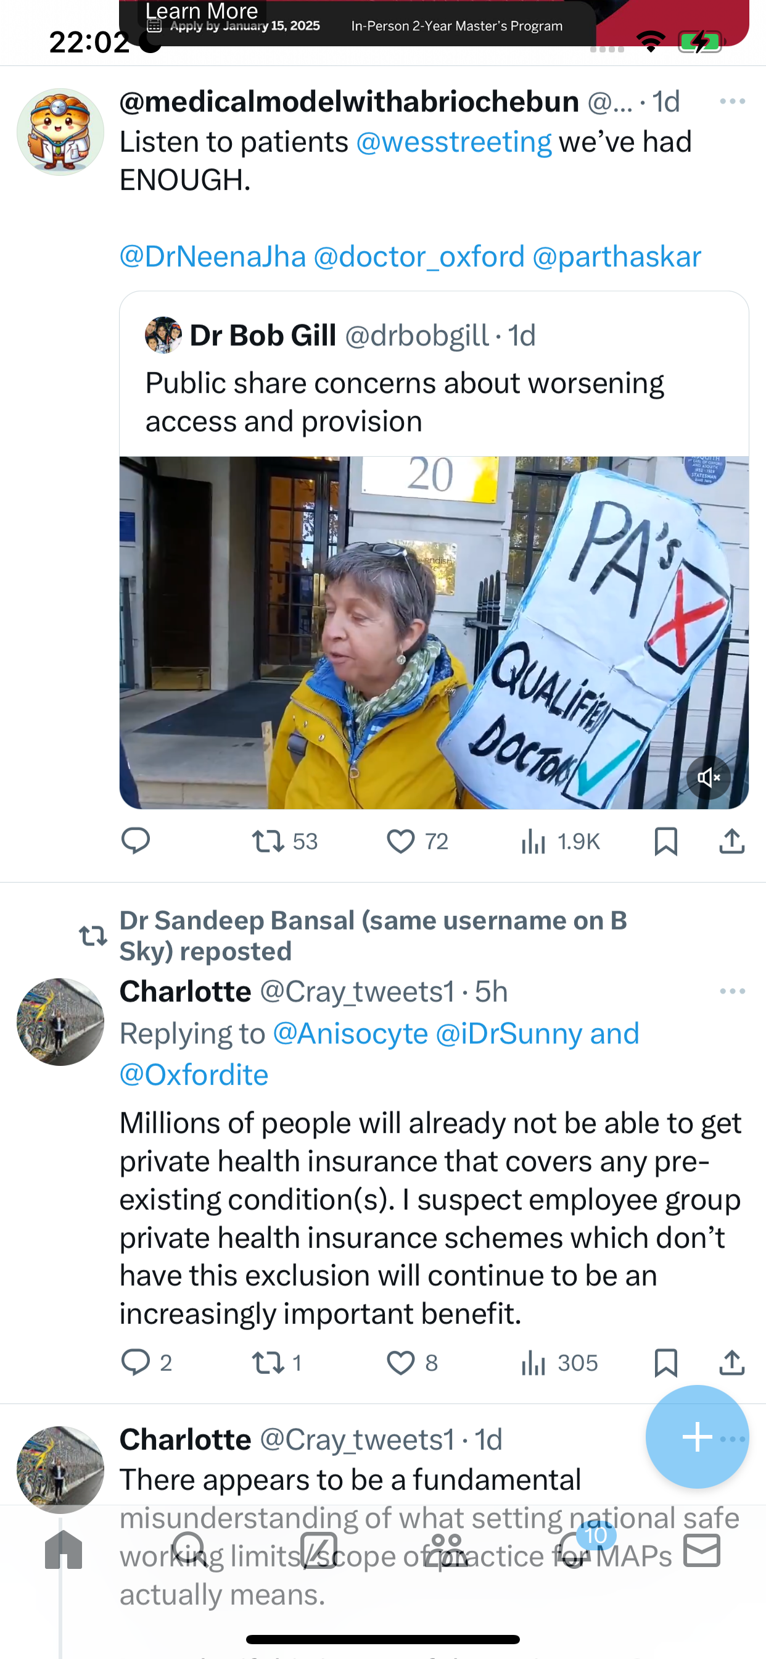Reply to Charlotte's tweet with 2 replies
Screen dimensions: 766x1659
(147, 1362)
